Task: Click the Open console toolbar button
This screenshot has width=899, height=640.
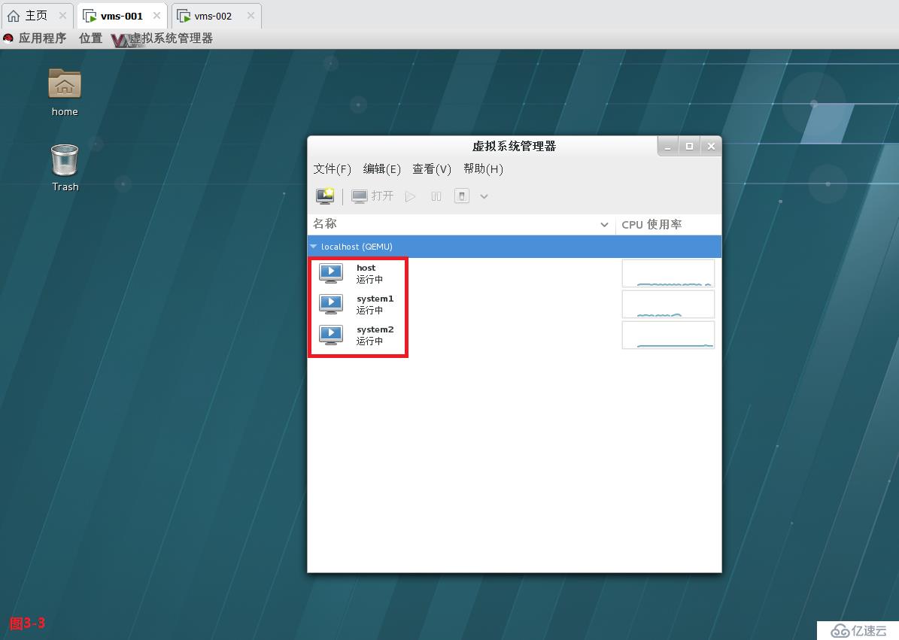Action: (372, 196)
